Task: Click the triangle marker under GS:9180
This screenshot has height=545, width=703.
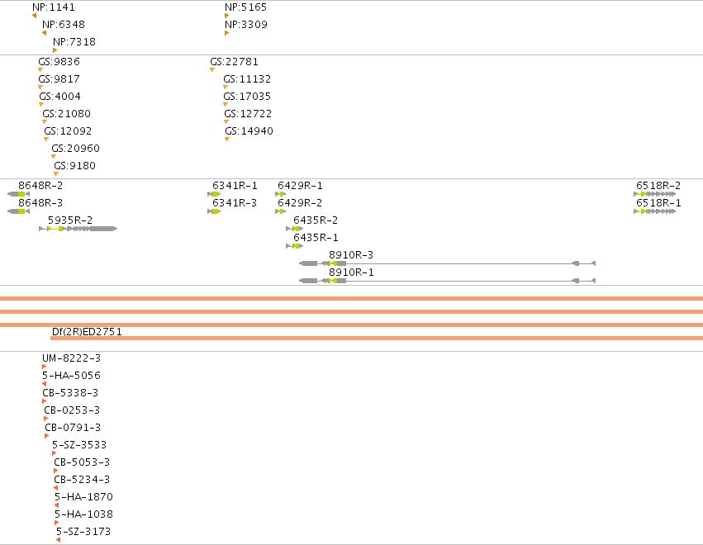Action: coord(56,174)
